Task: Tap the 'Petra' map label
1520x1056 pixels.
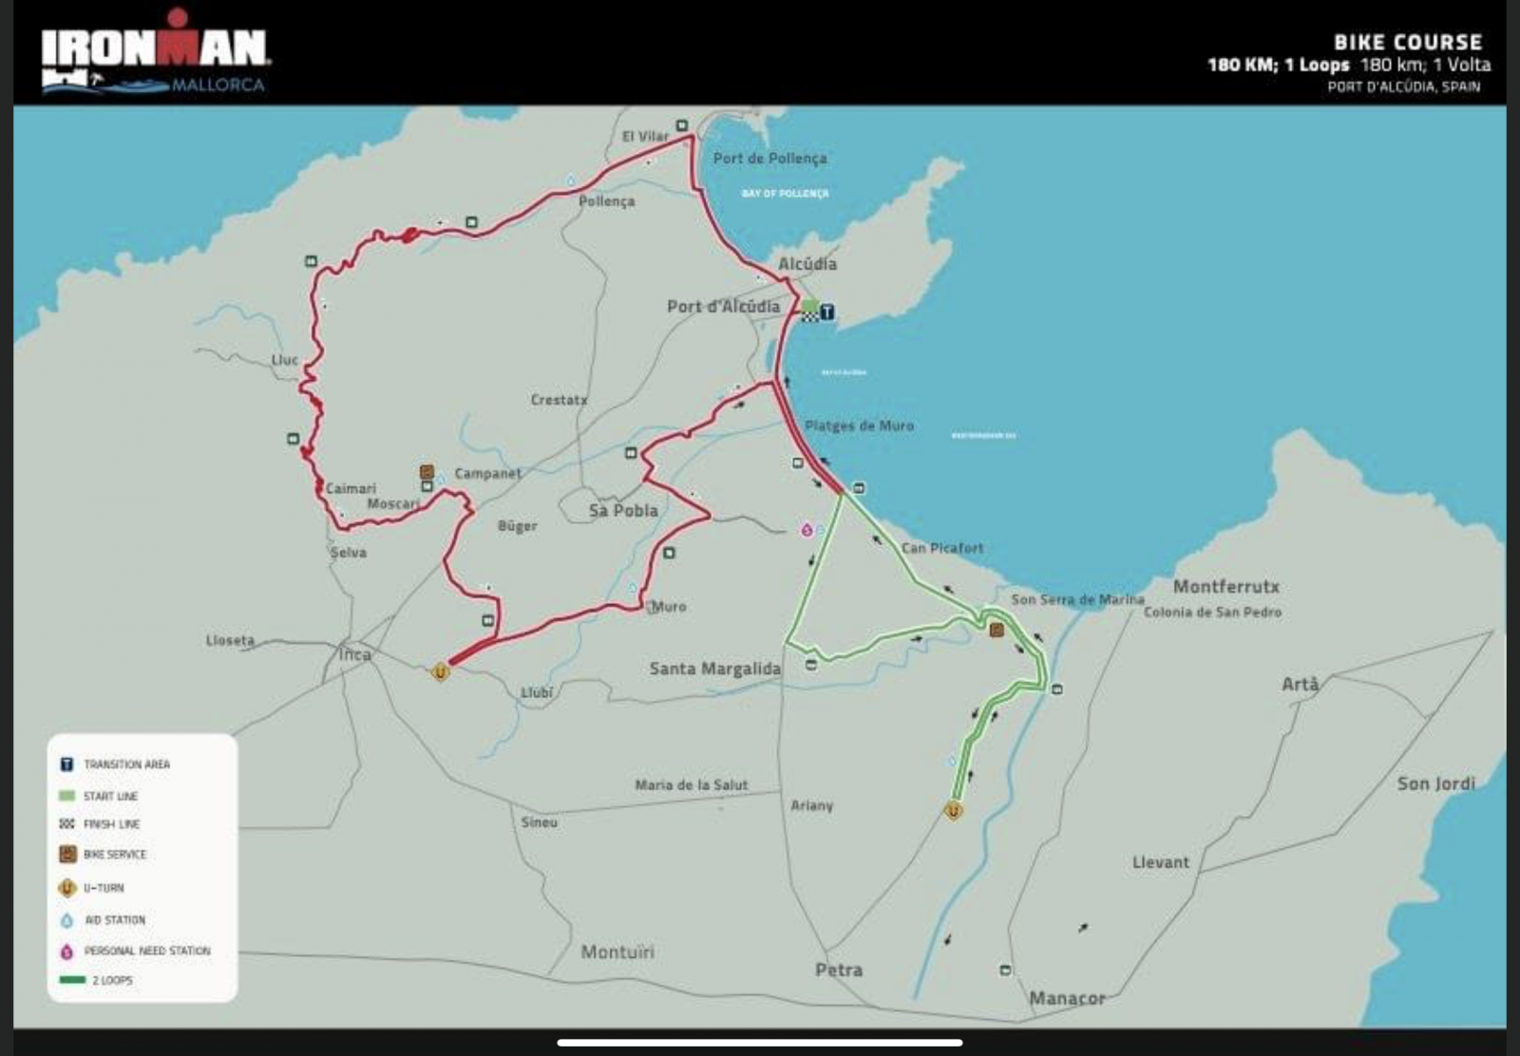Action: pos(839,970)
